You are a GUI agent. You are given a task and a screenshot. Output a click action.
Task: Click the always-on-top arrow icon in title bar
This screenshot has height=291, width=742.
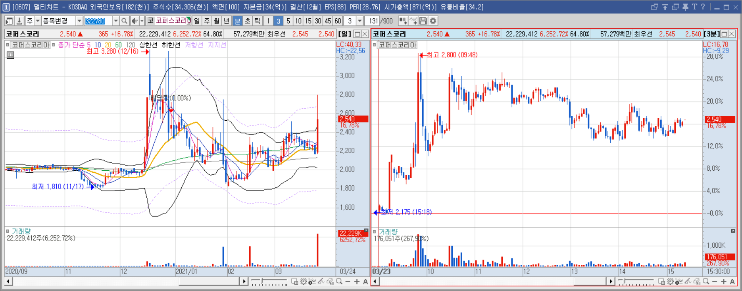point(665,7)
